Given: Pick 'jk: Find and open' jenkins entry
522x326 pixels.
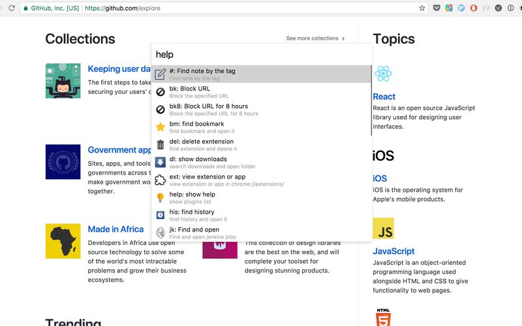Looking at the screenshot, I should (x=262, y=233).
